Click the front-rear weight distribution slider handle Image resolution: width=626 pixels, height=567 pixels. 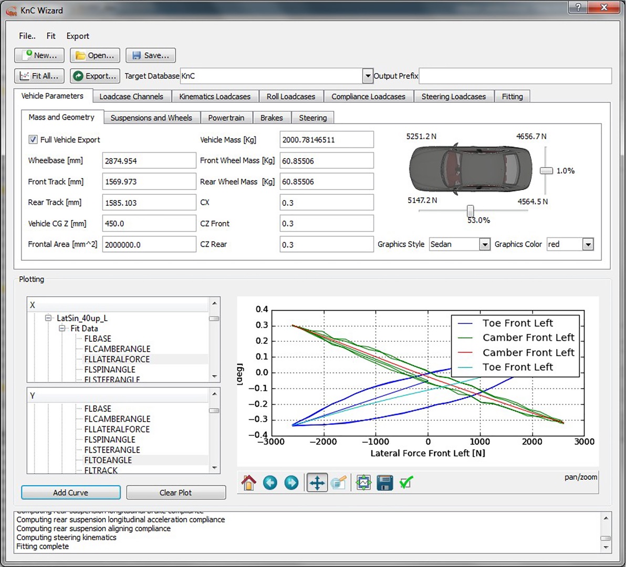(470, 211)
